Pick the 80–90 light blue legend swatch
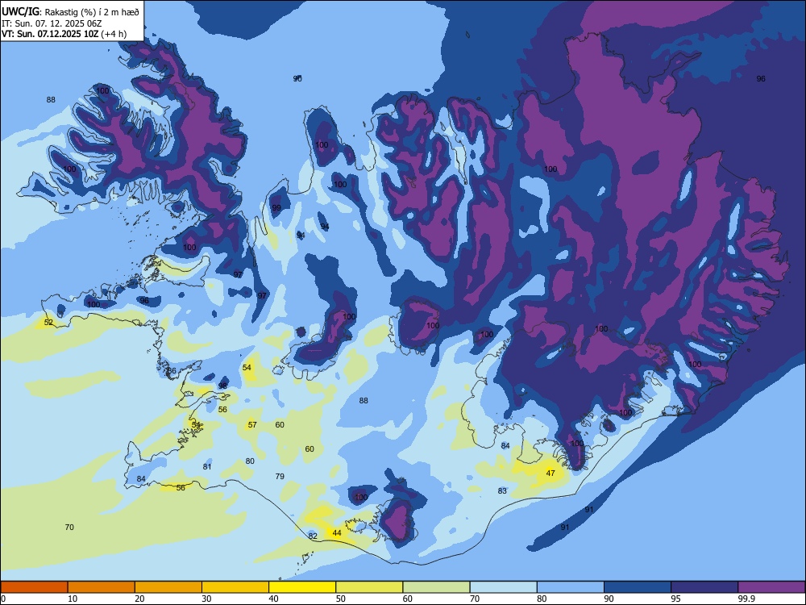806x605 pixels. (571, 587)
